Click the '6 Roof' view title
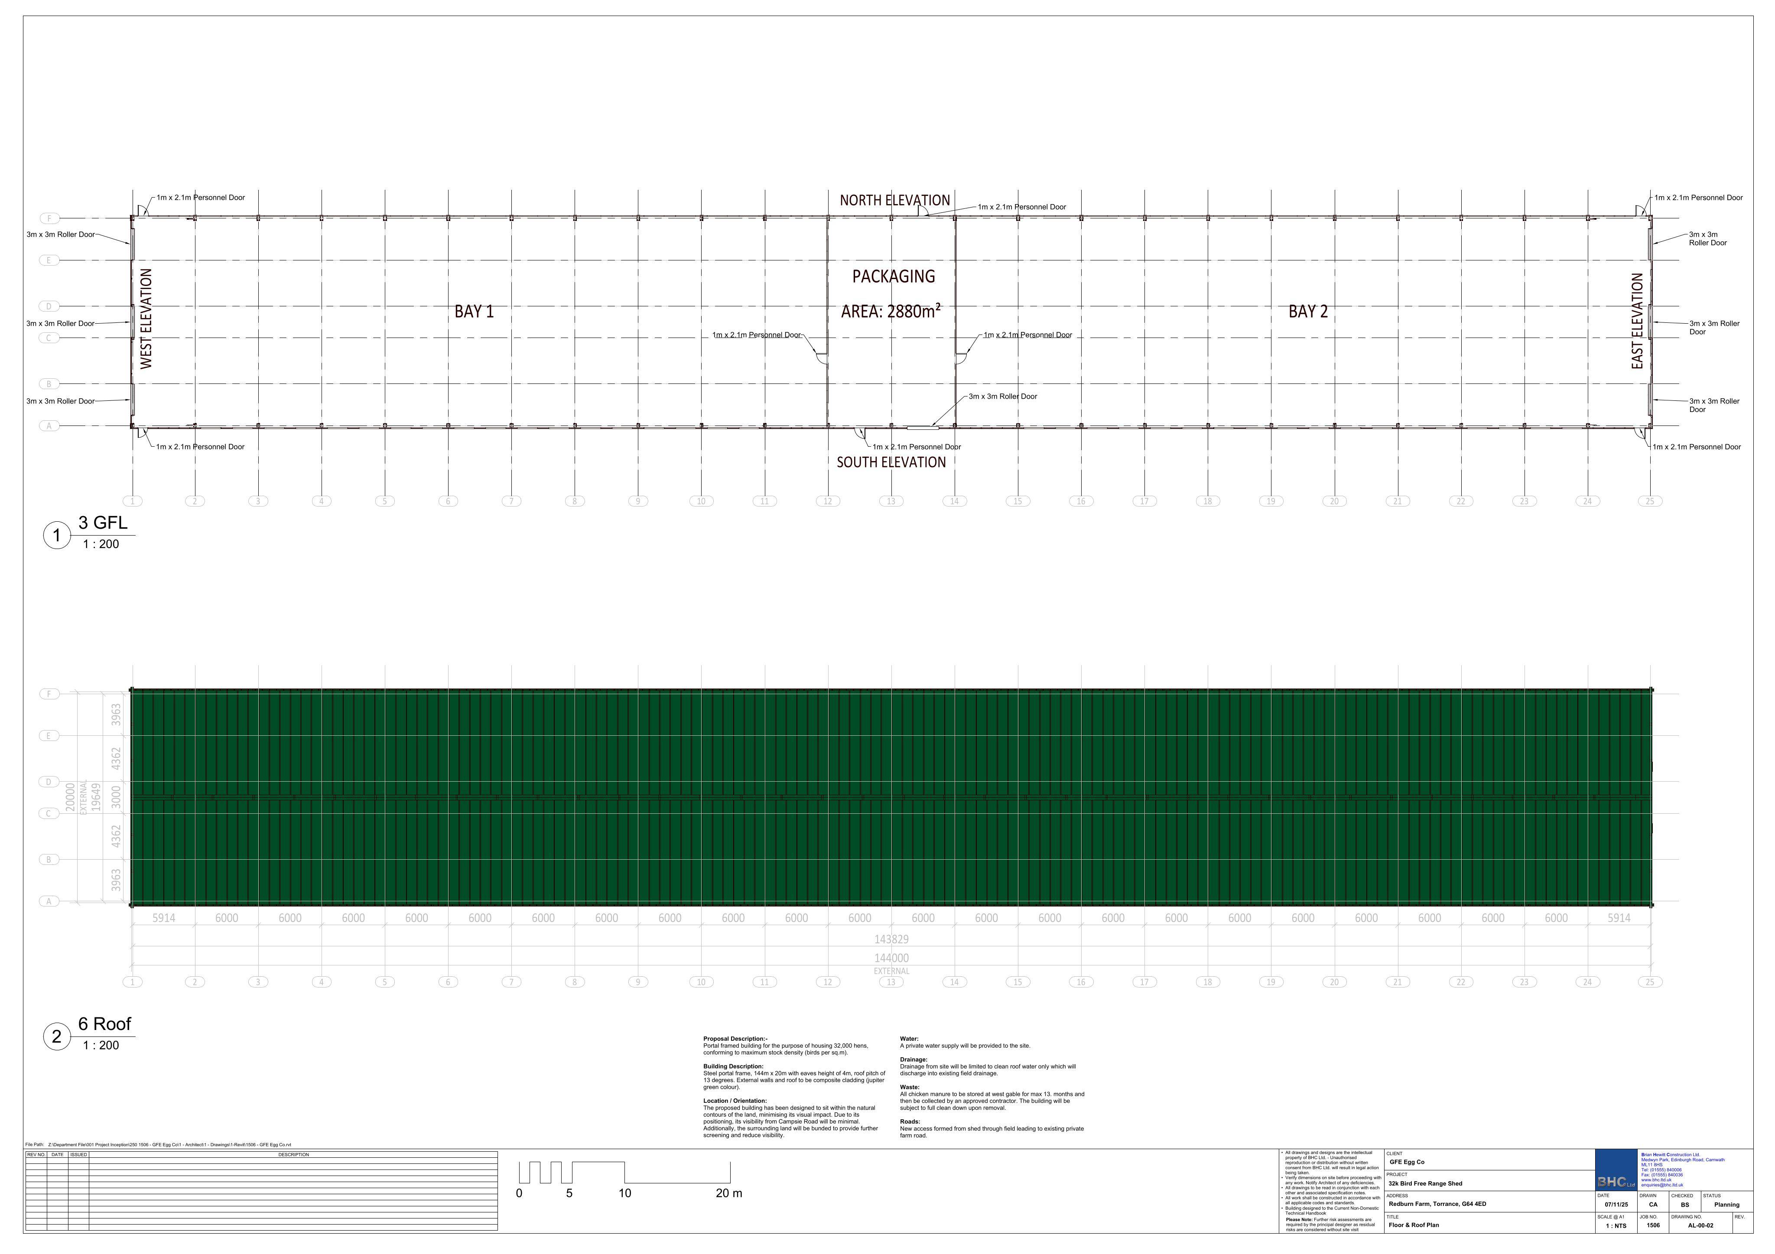Image resolution: width=1775 pixels, height=1254 pixels. [104, 1023]
